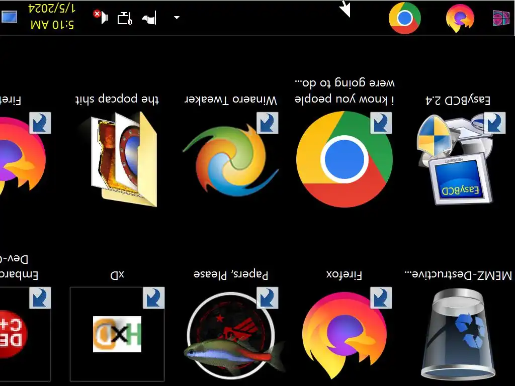
Task: Select the 'Papers, Please' label text
Action: pyautogui.click(x=231, y=274)
